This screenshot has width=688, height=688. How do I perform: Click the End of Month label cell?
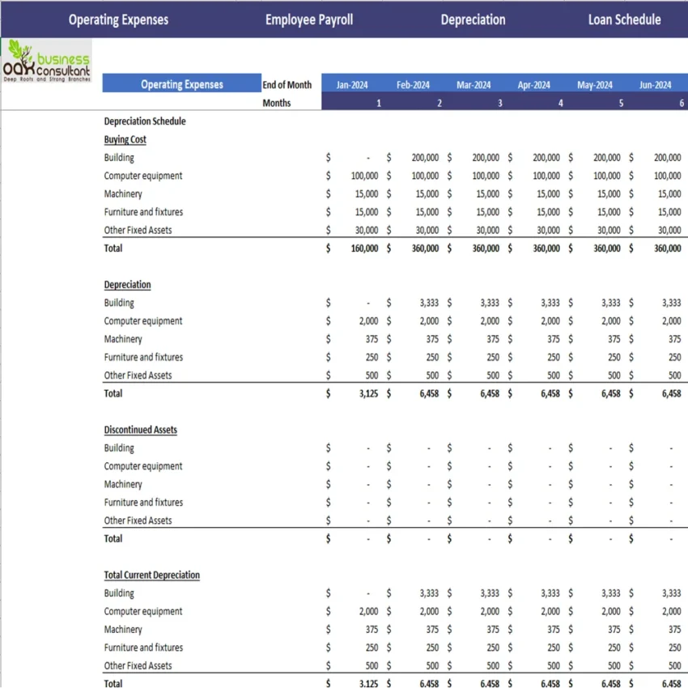point(287,84)
